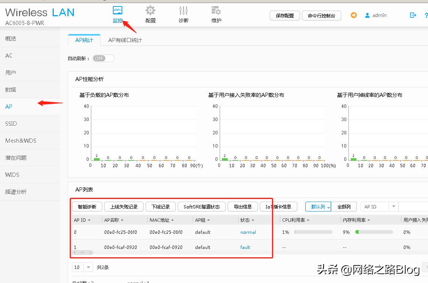Select the AP item in the sidebar
This screenshot has height=283, width=428.
click(9, 106)
